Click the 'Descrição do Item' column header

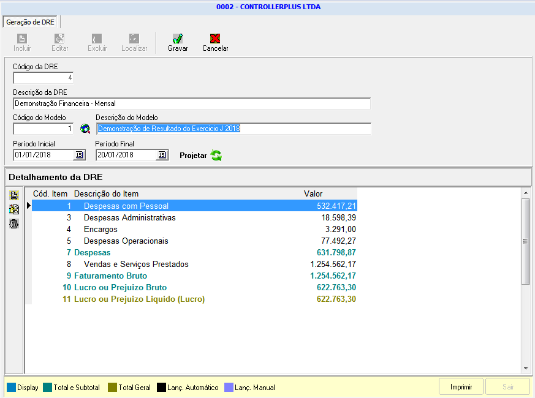click(x=106, y=193)
